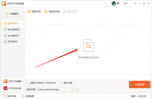Select the Excel to PDF tab
Viewport: 152px width, 99px height.
click(12, 36)
